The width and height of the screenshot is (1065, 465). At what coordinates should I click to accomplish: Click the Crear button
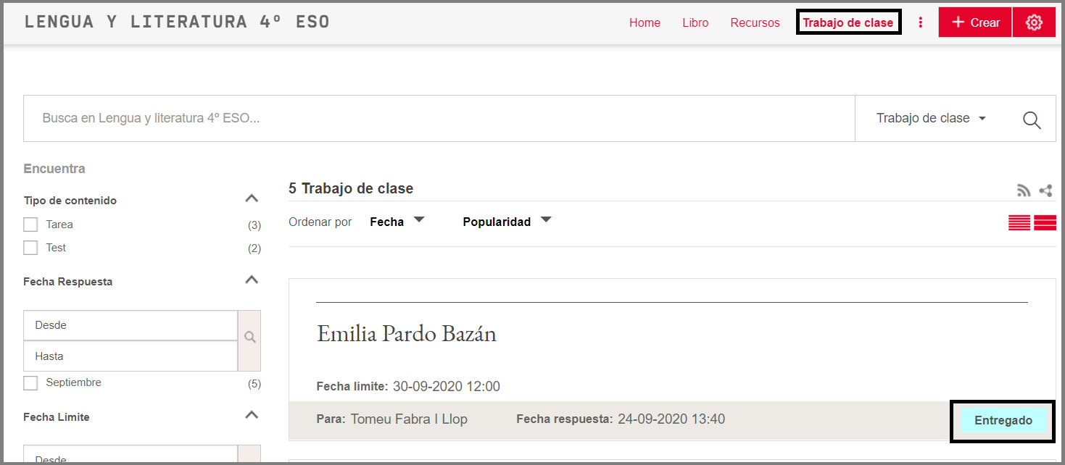975,22
